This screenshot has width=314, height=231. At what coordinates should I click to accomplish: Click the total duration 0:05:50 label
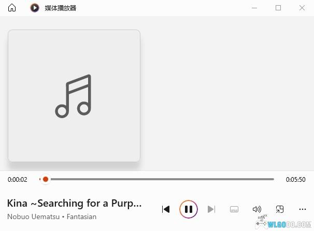click(295, 180)
